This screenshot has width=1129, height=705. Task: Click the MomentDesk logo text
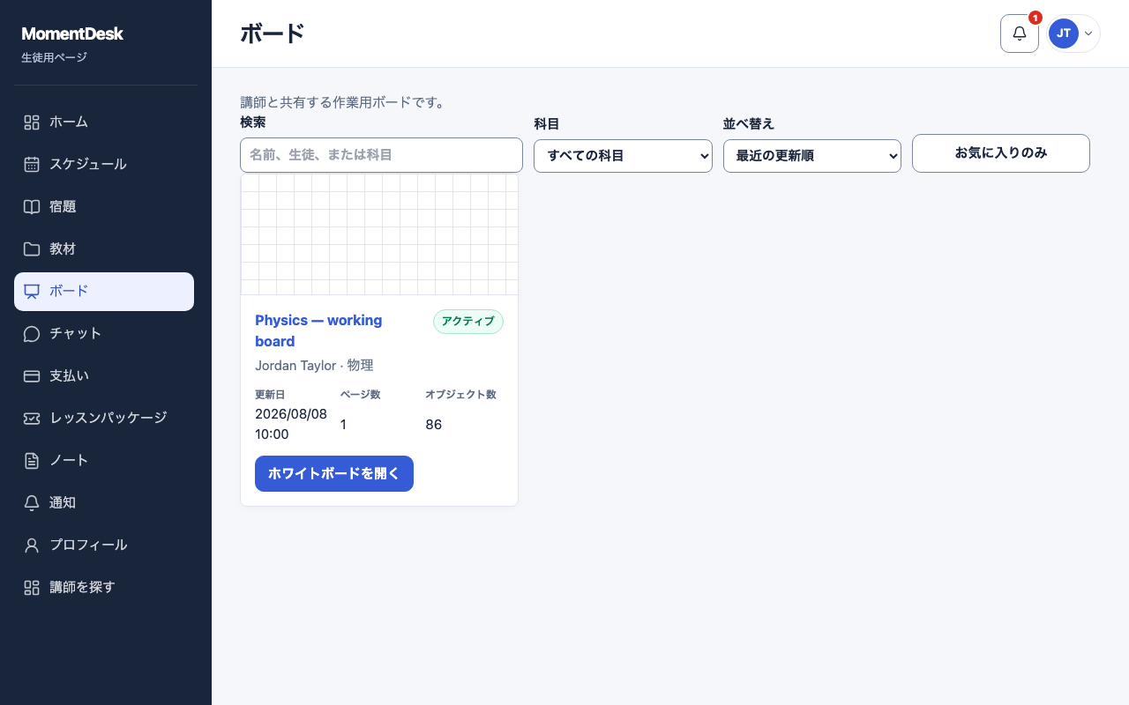pos(72,34)
